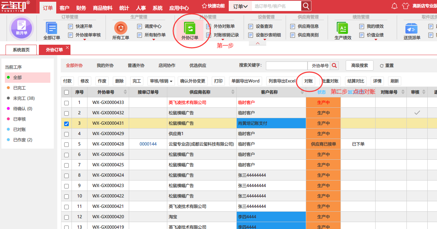Check the box for WX-GX0000428
The image size is (437, 229).
[x=66, y=144]
